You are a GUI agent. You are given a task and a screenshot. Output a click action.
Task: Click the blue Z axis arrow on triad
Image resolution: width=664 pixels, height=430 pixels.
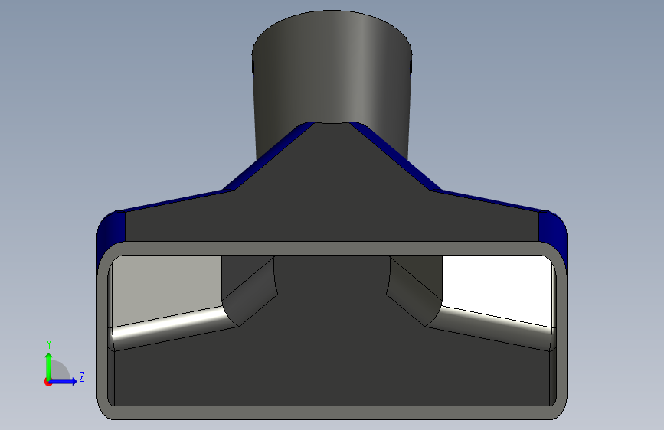pyautogui.click(x=64, y=381)
